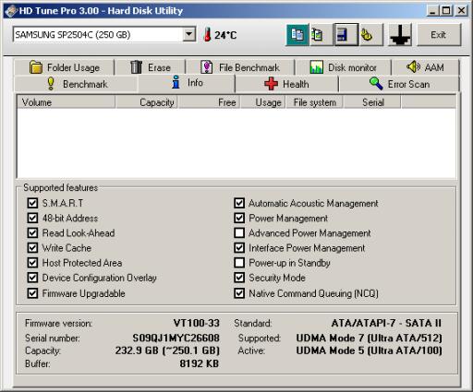Open the File Benchmark tab
The height and width of the screenshot is (392, 473).
click(x=240, y=67)
